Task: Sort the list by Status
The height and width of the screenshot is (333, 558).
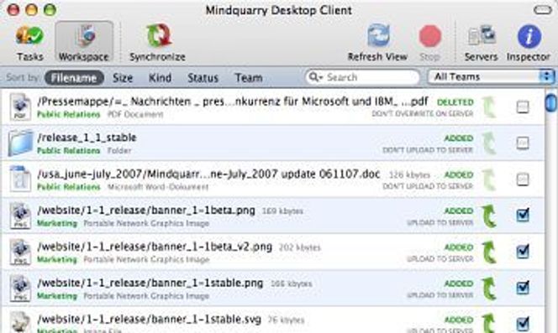Action: coord(203,78)
